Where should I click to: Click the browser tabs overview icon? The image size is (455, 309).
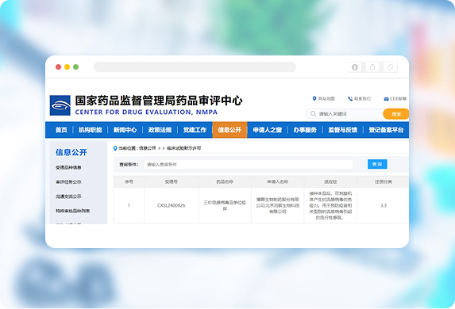[390, 67]
